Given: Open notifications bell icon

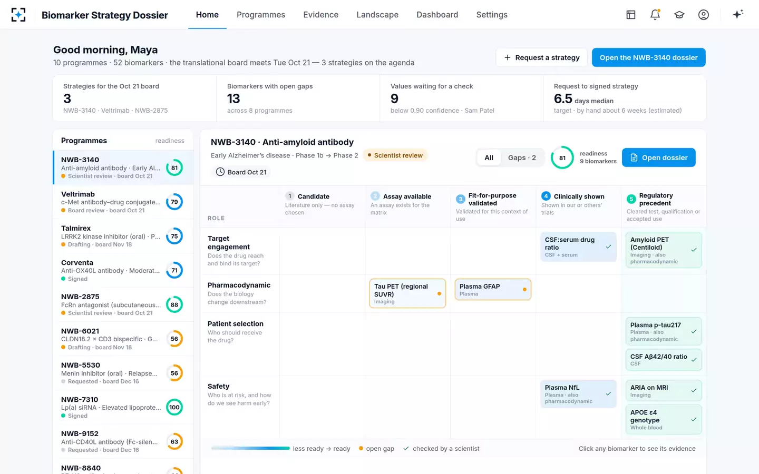Looking at the screenshot, I should click(x=655, y=15).
